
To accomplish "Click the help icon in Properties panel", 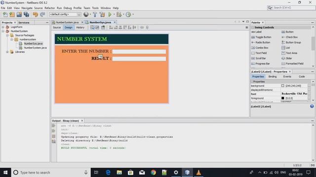I will [x=312, y=106].
